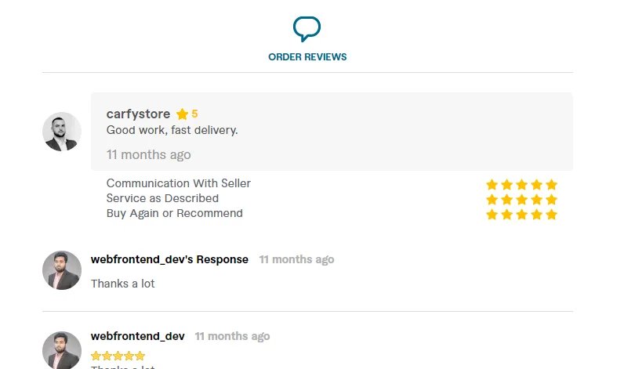Open carfystore's profile picture
This screenshot has width=617, height=369.
point(62,132)
